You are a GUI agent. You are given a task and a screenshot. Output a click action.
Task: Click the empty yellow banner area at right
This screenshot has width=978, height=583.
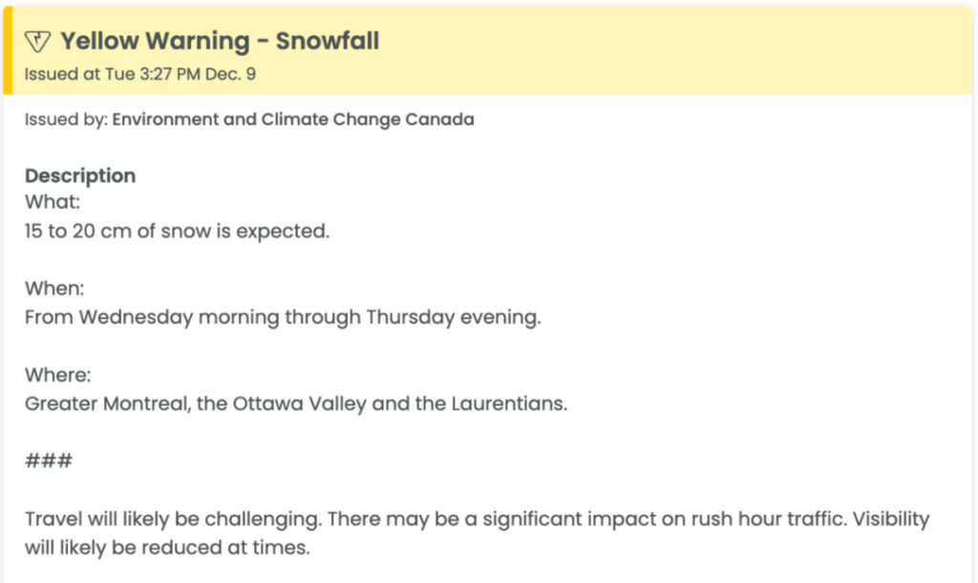click(686, 51)
